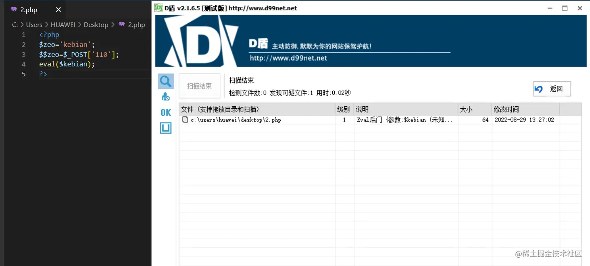Click the HUAWEI breadcrumb segment
The width and height of the screenshot is (590, 266).
[x=63, y=24]
